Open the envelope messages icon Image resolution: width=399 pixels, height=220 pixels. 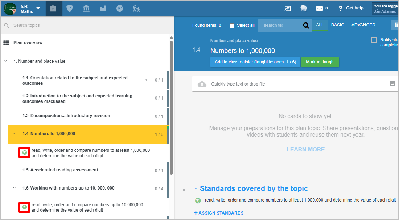click(x=319, y=8)
